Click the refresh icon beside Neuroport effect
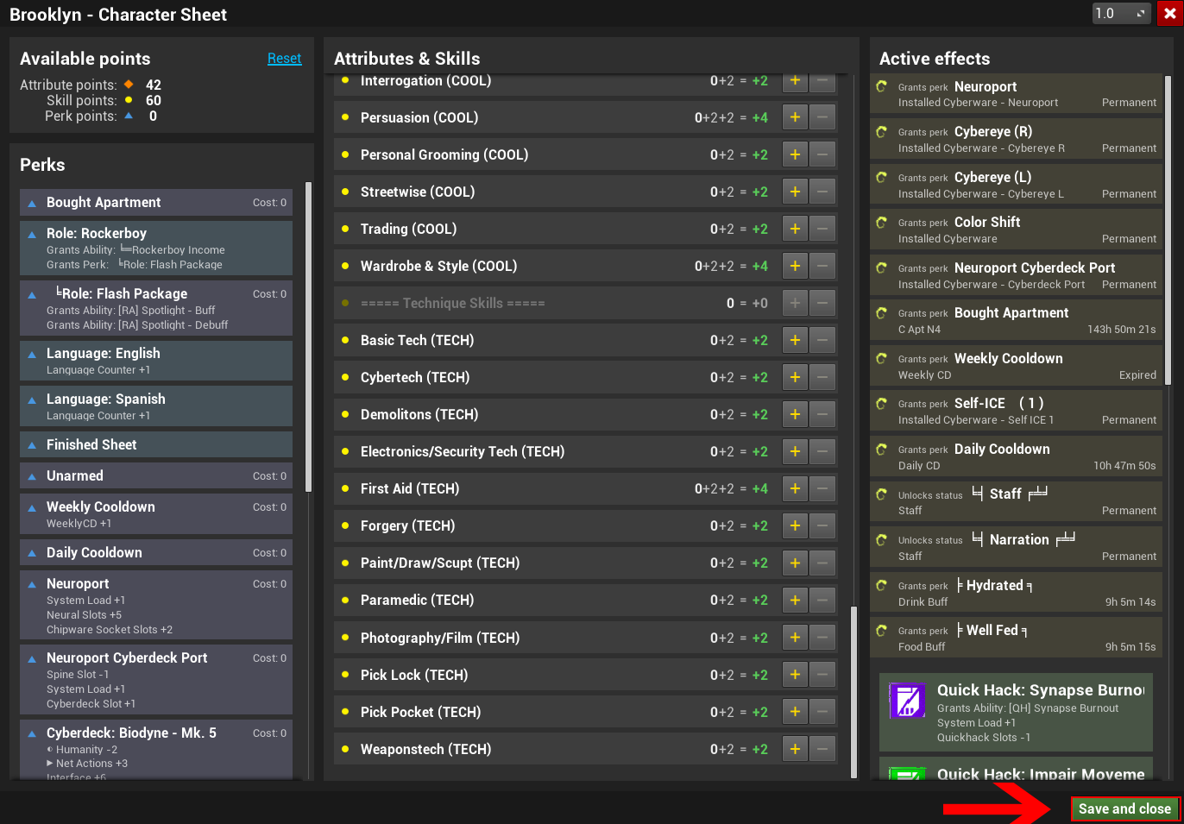Viewport: 1184px width, 824px height. 882,86
